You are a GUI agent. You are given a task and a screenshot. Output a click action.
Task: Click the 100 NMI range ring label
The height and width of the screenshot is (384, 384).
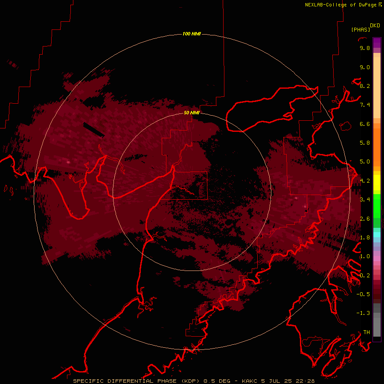click(x=192, y=34)
